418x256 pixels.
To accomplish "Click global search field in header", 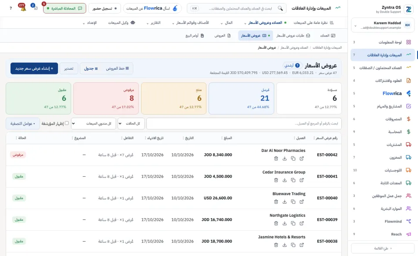I will (237, 8).
